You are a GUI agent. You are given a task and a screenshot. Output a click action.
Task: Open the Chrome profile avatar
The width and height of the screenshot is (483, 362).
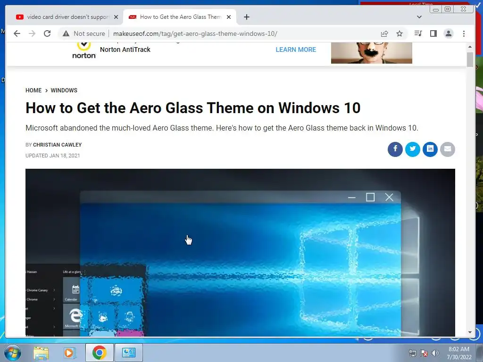(449, 33)
